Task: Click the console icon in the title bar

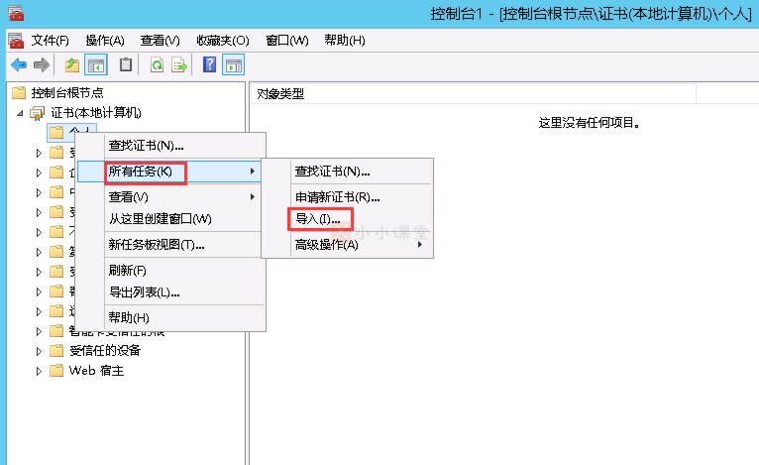Action: [x=16, y=13]
